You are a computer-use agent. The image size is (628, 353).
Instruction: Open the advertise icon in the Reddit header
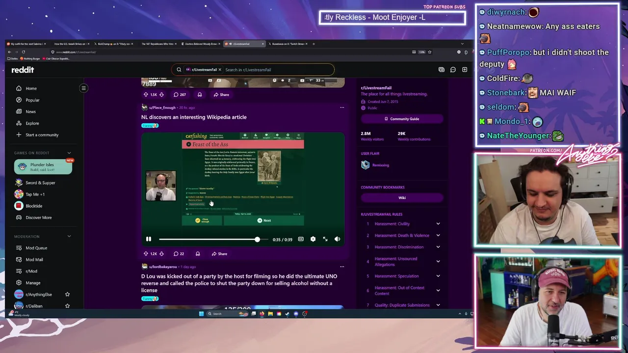click(x=441, y=70)
